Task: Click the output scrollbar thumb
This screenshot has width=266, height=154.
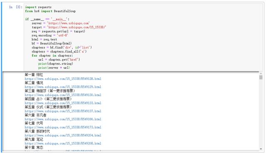Action: pos(261,77)
